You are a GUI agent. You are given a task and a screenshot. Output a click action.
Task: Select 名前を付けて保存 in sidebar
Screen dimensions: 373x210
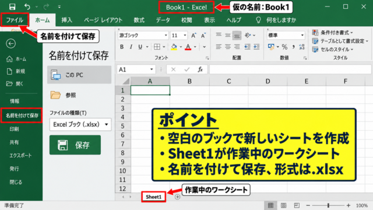pyautogui.click(x=22, y=116)
